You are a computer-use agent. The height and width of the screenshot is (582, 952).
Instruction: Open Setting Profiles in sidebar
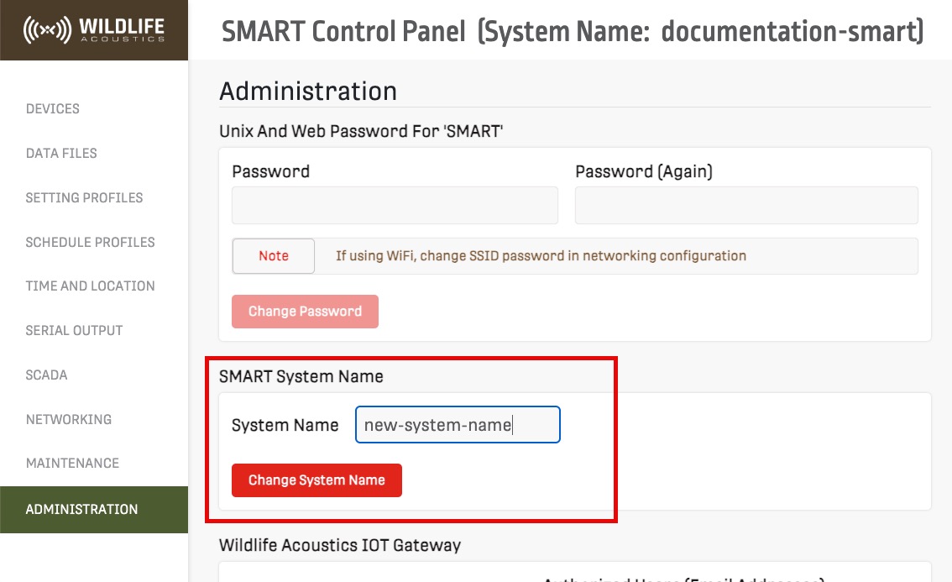[x=84, y=197]
